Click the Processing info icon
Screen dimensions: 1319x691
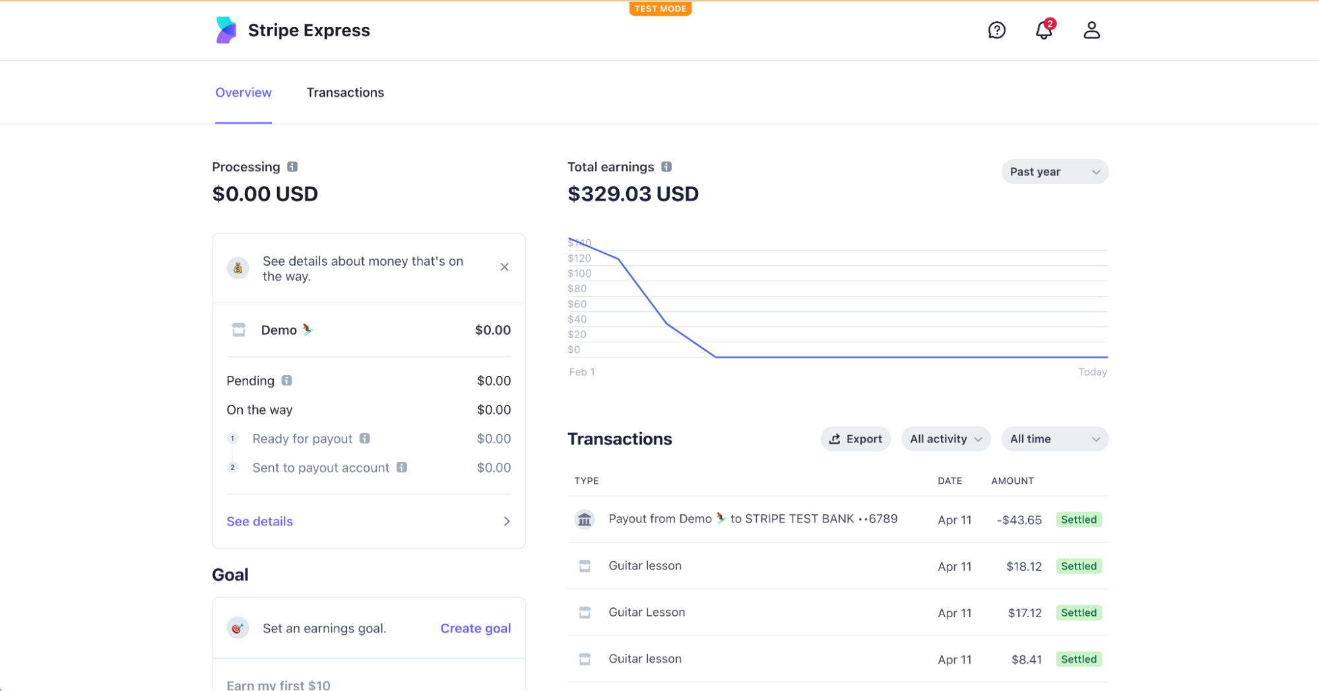[x=292, y=167]
